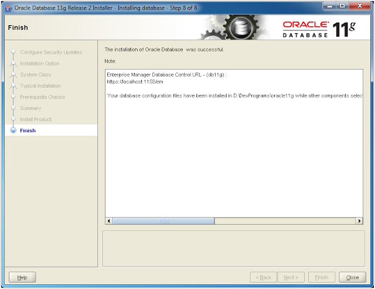The image size is (375, 289).
Task: Click the Note: label
Action: pyautogui.click(x=110, y=61)
